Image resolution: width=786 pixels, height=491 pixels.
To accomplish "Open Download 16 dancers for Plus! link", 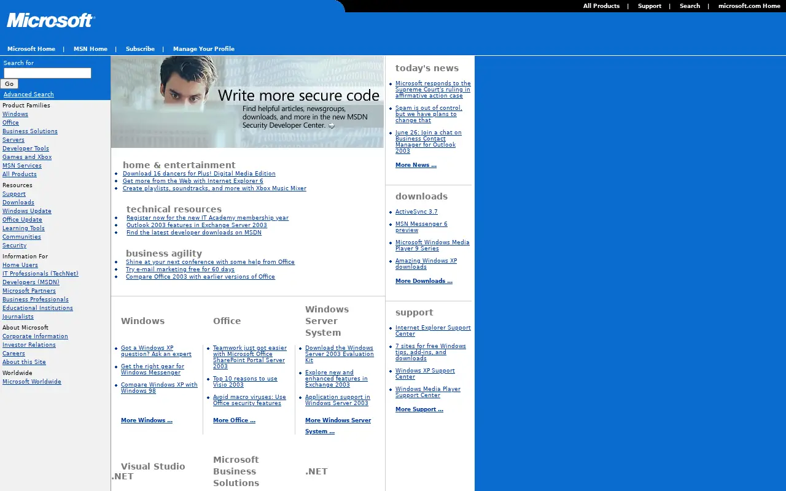I will click(199, 174).
